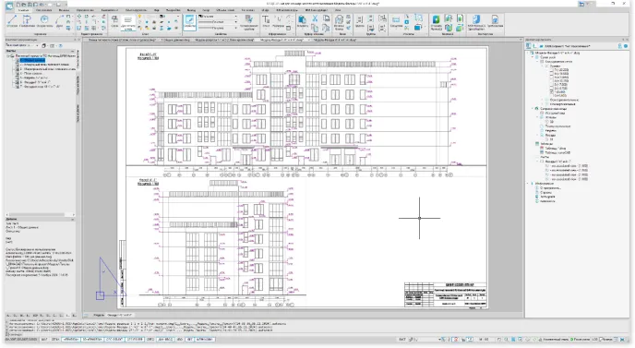Click the scissors Cut icon
Viewport: 635px width, 348px height.
[315, 18]
